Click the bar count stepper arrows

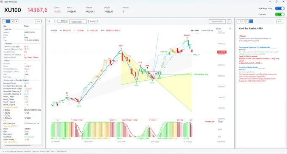(x=66, y=21)
